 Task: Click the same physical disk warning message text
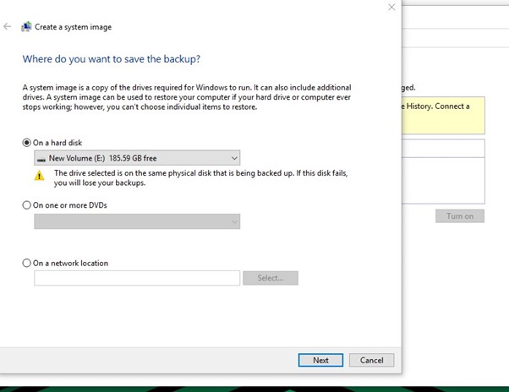pos(200,177)
